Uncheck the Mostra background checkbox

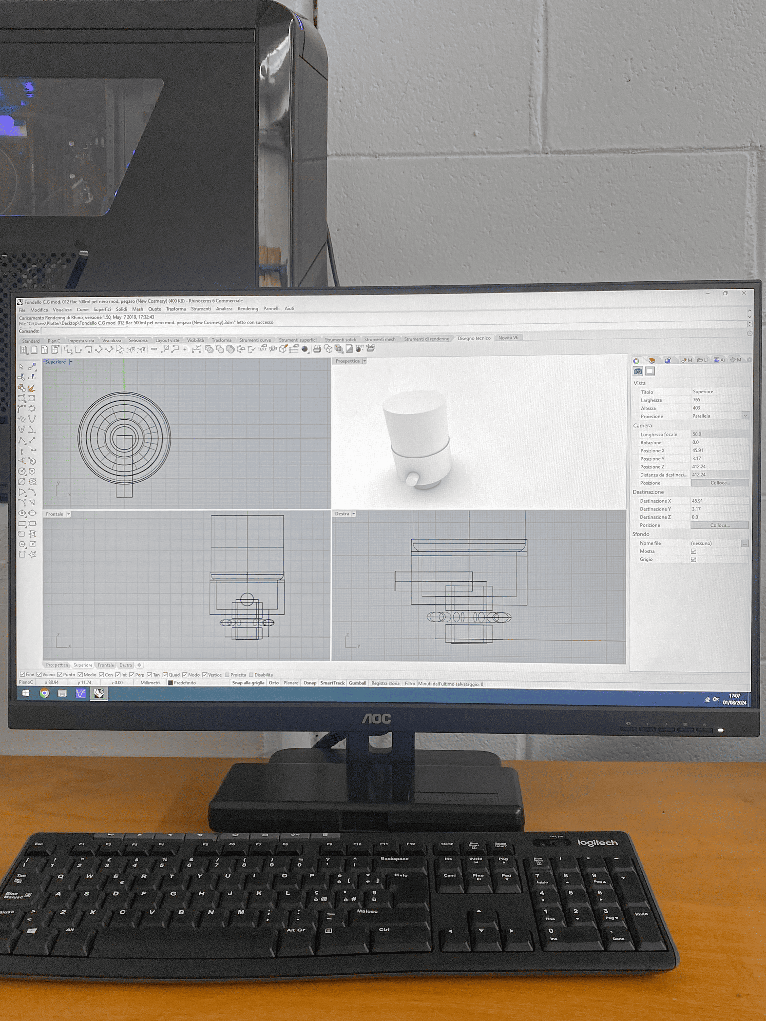click(x=694, y=551)
